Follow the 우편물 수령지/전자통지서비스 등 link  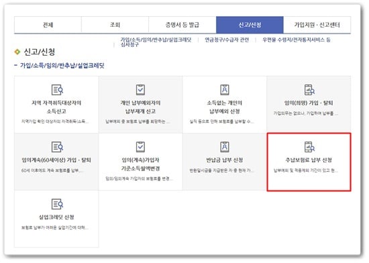297,40
